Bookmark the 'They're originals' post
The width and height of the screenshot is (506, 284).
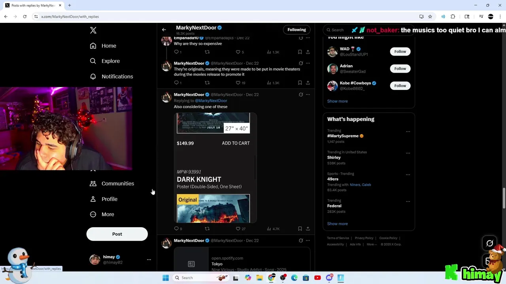300,83
